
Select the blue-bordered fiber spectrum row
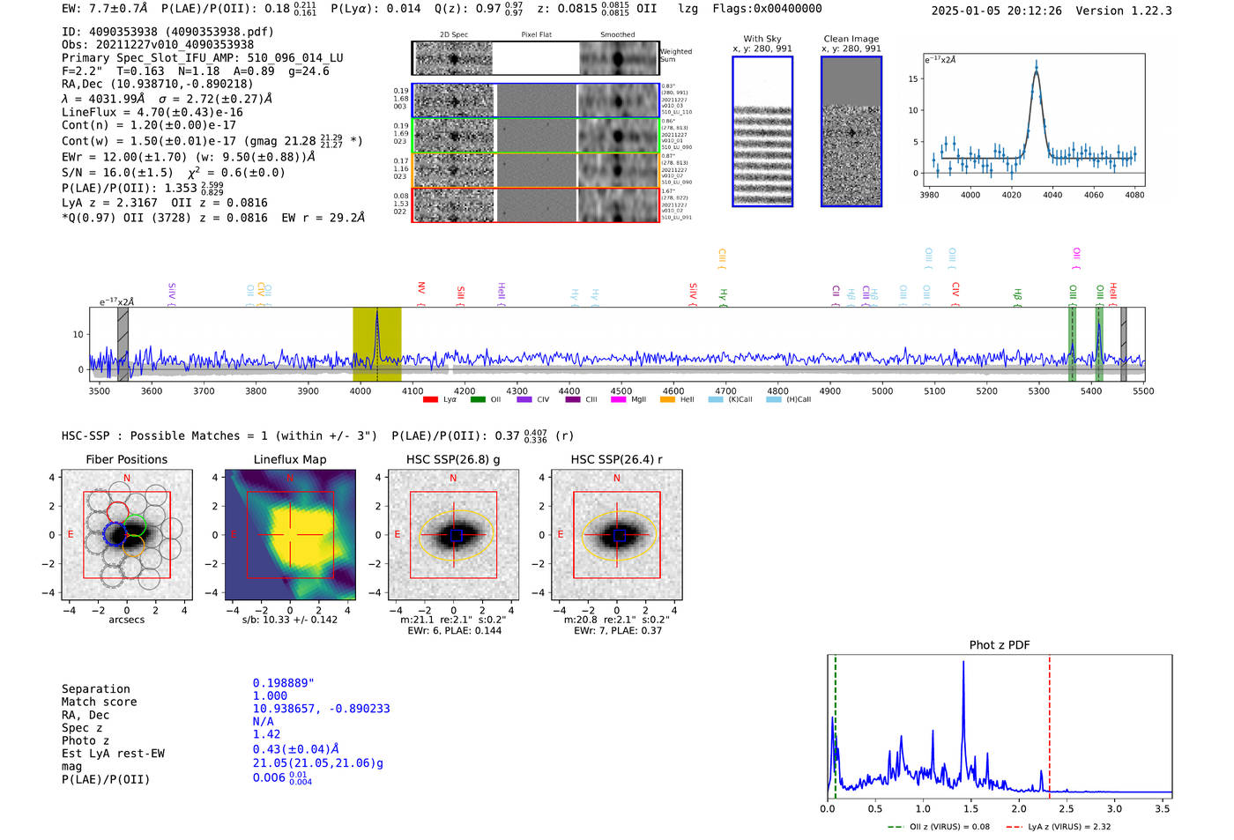click(535, 100)
